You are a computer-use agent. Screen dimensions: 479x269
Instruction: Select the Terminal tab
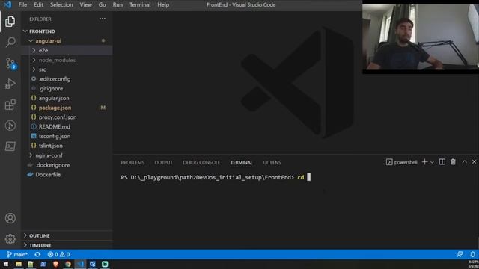point(241,163)
